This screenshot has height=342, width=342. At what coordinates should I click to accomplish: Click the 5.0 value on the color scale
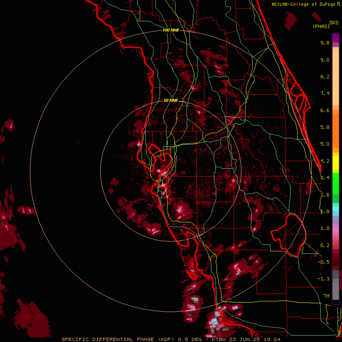coord(325,144)
